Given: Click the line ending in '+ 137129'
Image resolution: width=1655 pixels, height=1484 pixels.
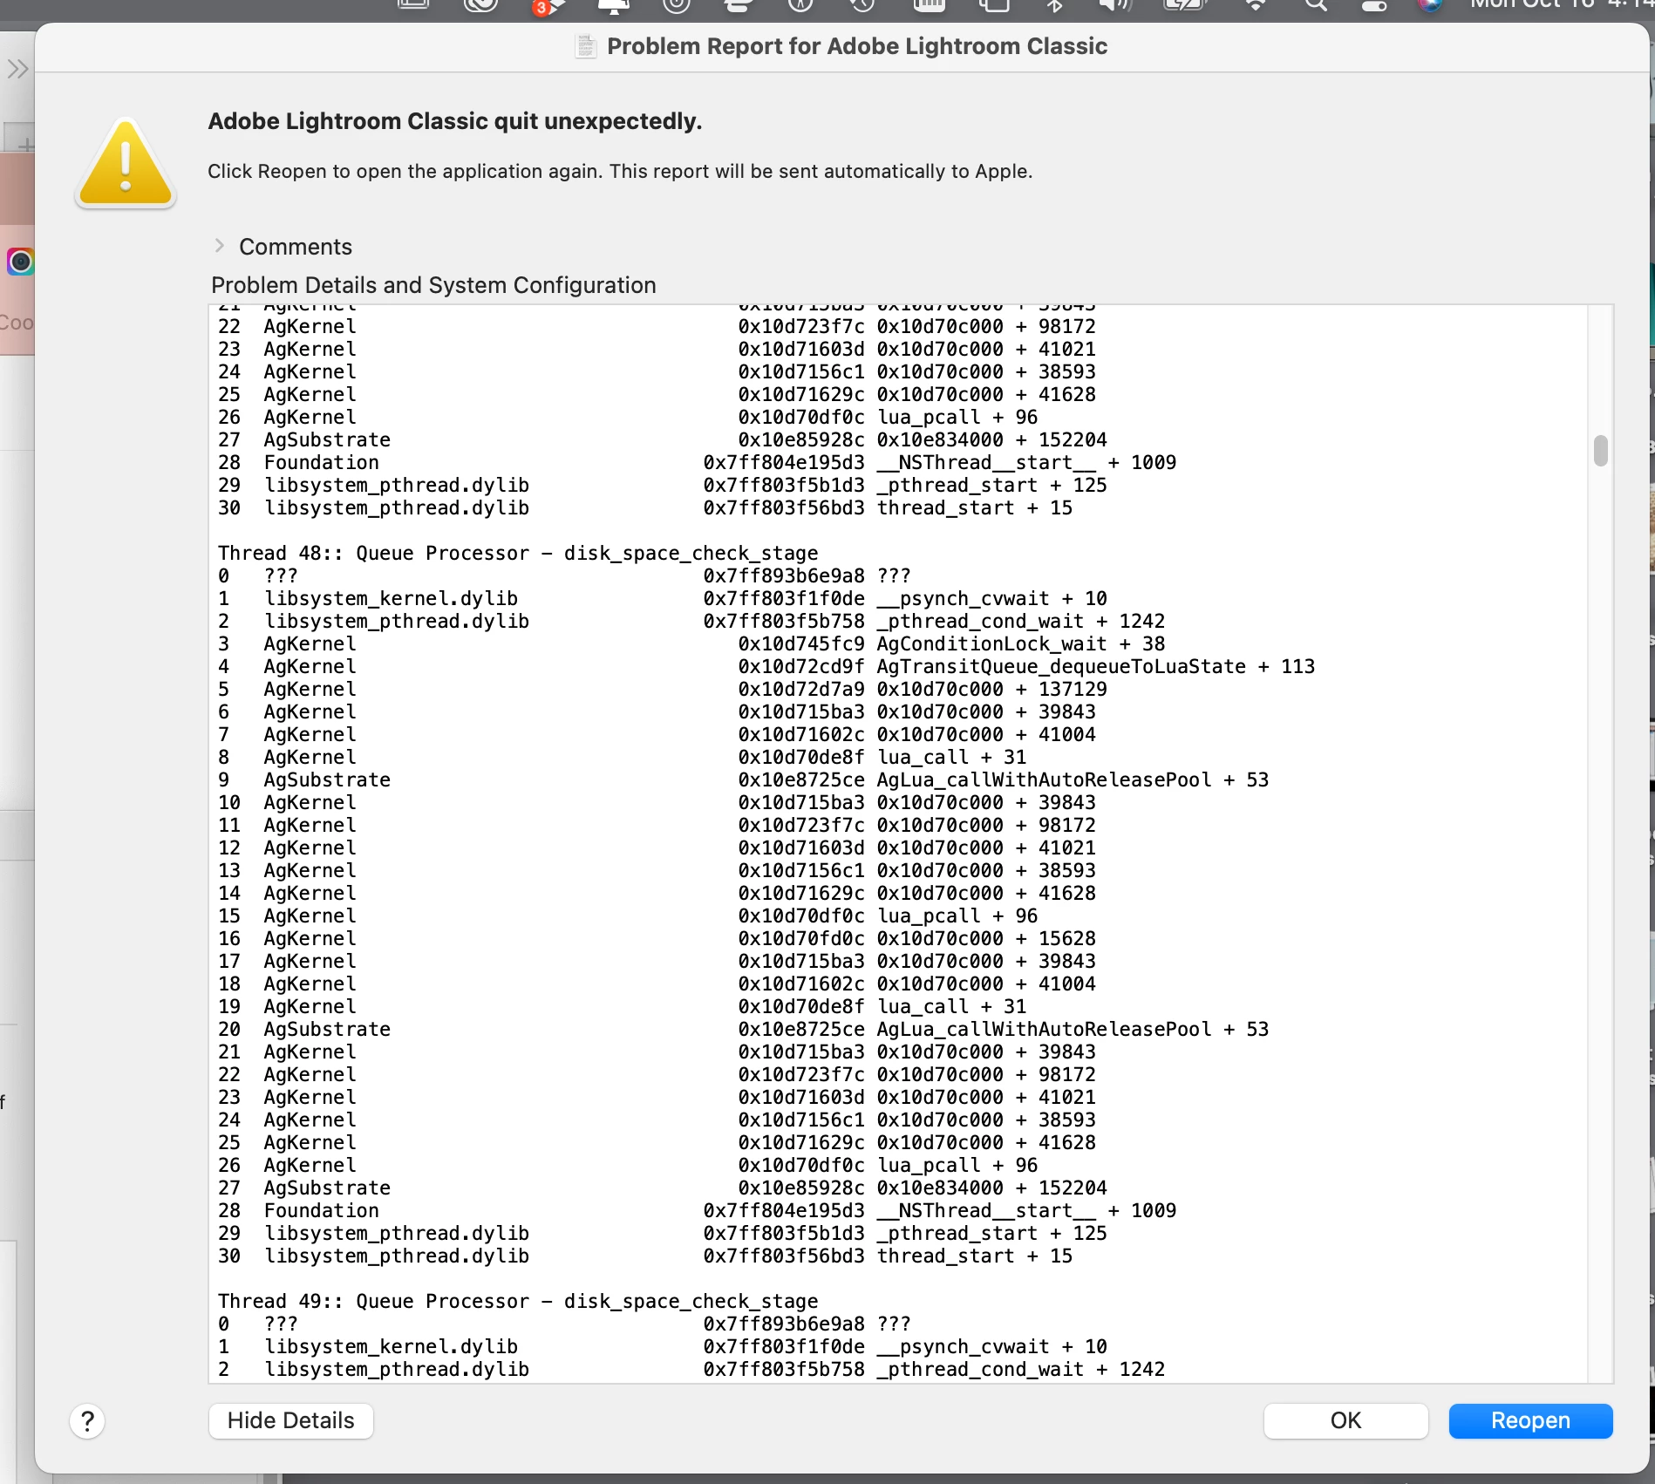Looking at the screenshot, I should pos(663,689).
